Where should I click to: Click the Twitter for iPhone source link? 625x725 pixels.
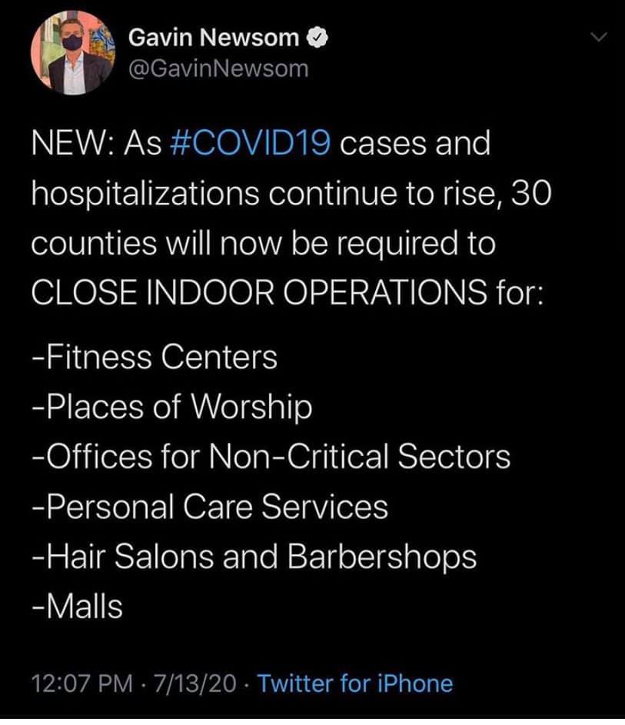pos(354,683)
